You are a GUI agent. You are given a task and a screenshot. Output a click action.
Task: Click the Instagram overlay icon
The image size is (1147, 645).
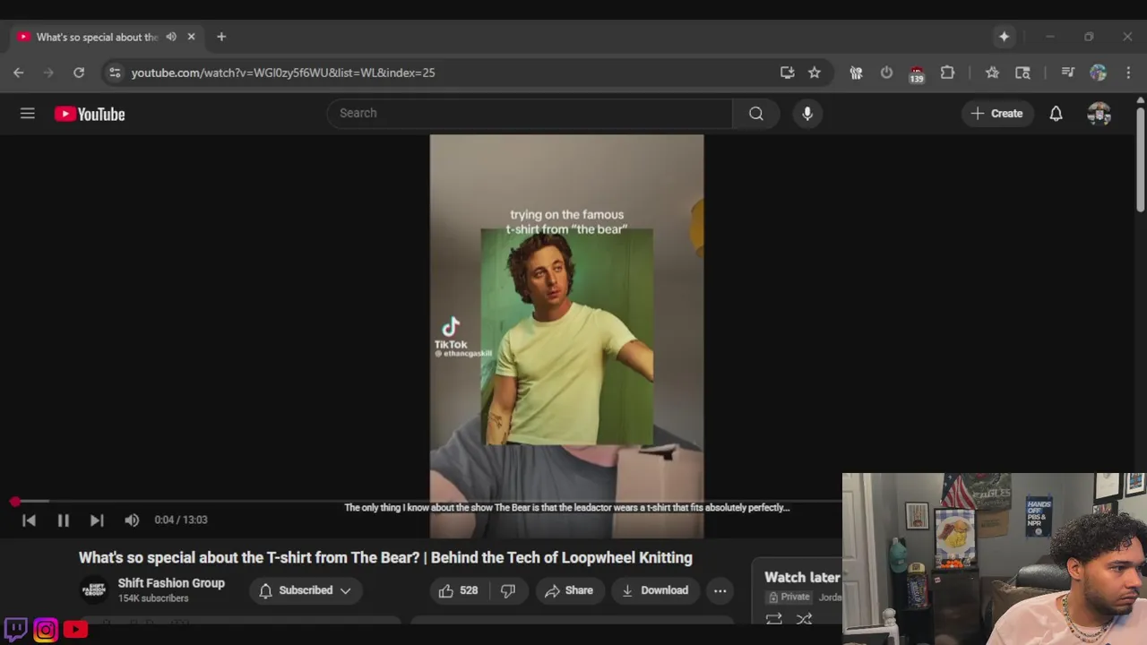click(46, 630)
